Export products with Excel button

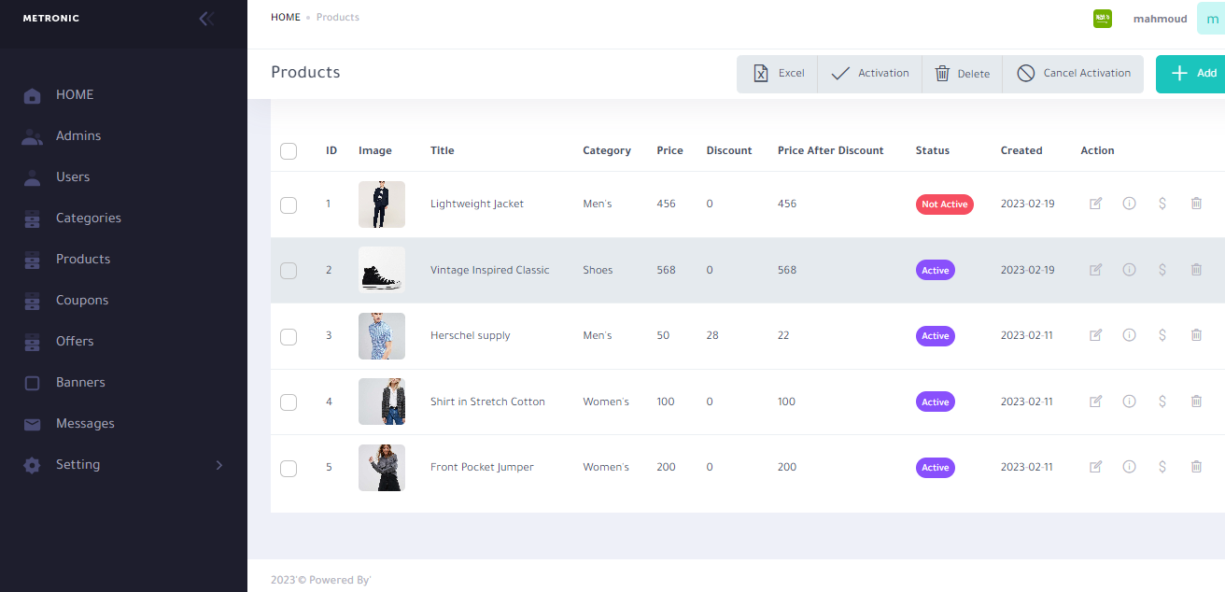coord(777,74)
